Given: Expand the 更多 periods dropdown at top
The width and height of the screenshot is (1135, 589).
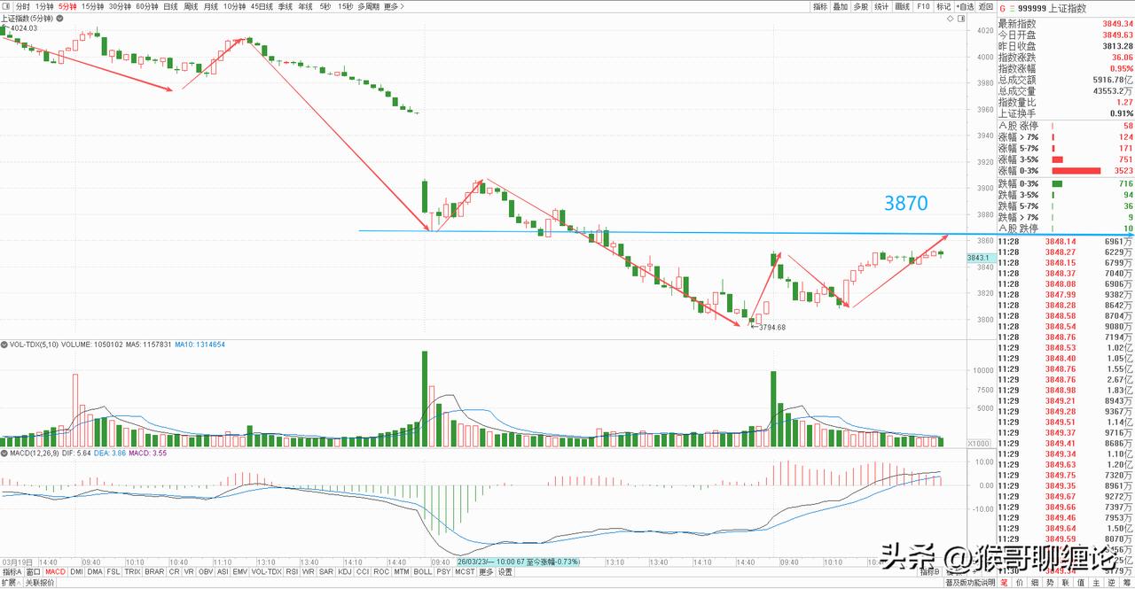Looking at the screenshot, I should pos(395,6).
